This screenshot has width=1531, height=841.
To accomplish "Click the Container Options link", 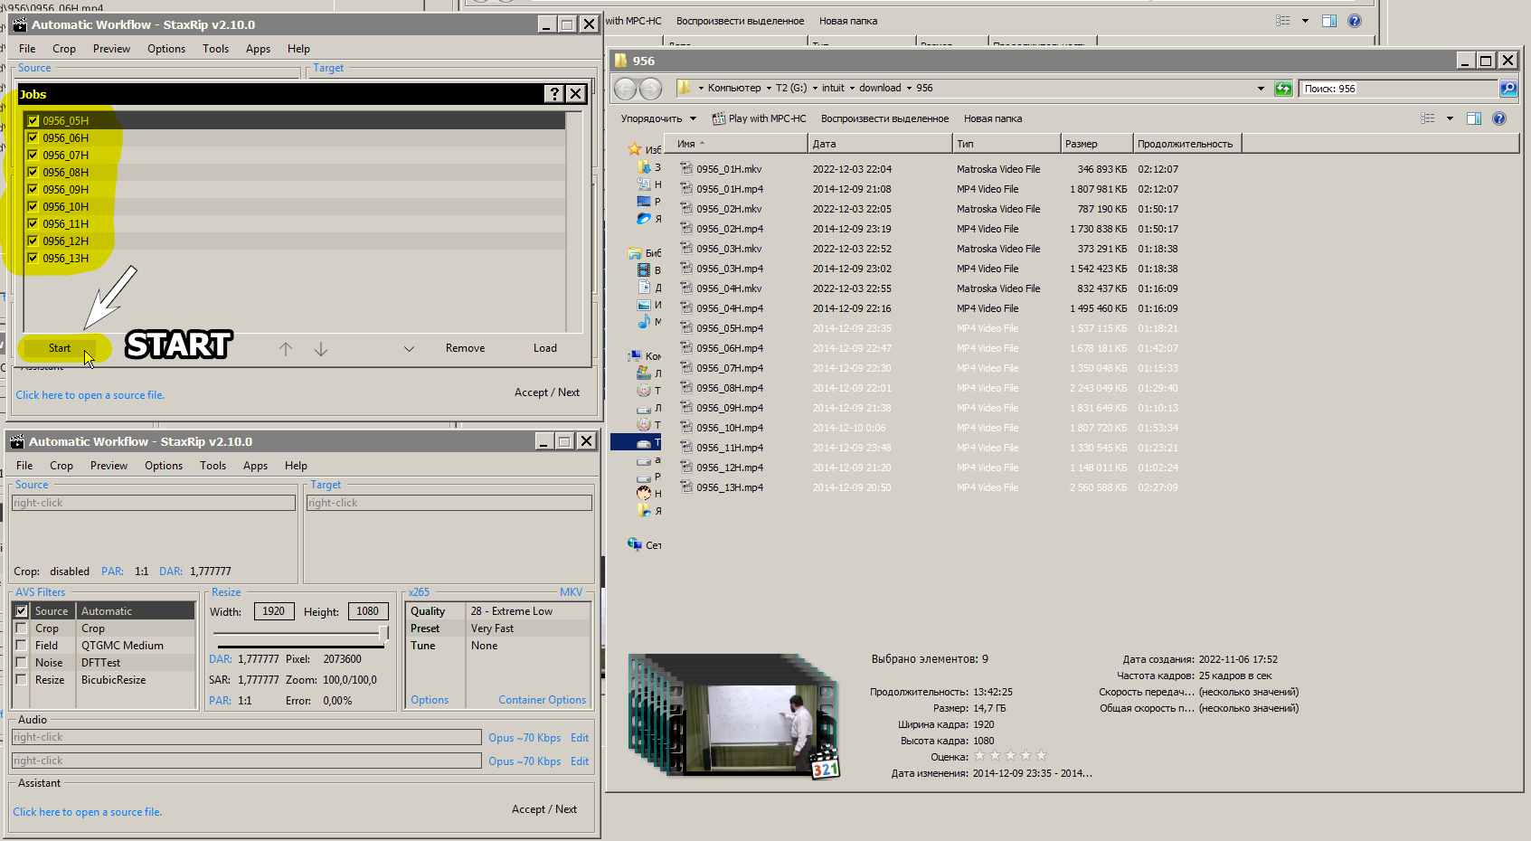I will (x=542, y=700).
